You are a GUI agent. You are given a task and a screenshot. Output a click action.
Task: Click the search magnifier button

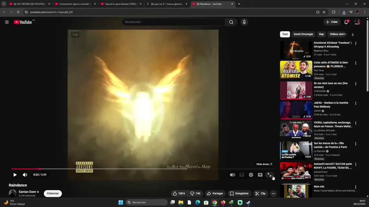[231, 22]
